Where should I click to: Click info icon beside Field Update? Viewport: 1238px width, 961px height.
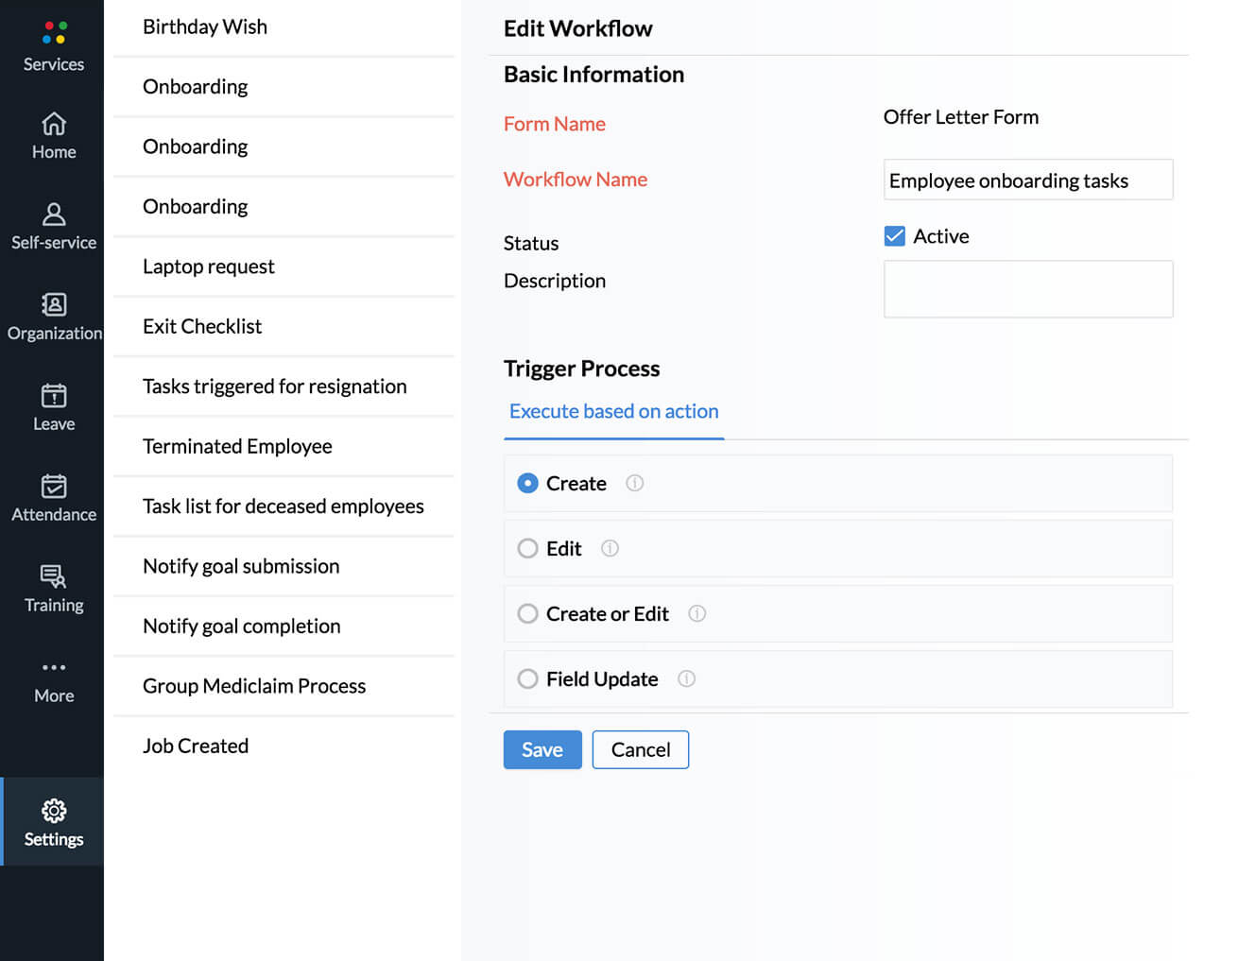tap(687, 678)
